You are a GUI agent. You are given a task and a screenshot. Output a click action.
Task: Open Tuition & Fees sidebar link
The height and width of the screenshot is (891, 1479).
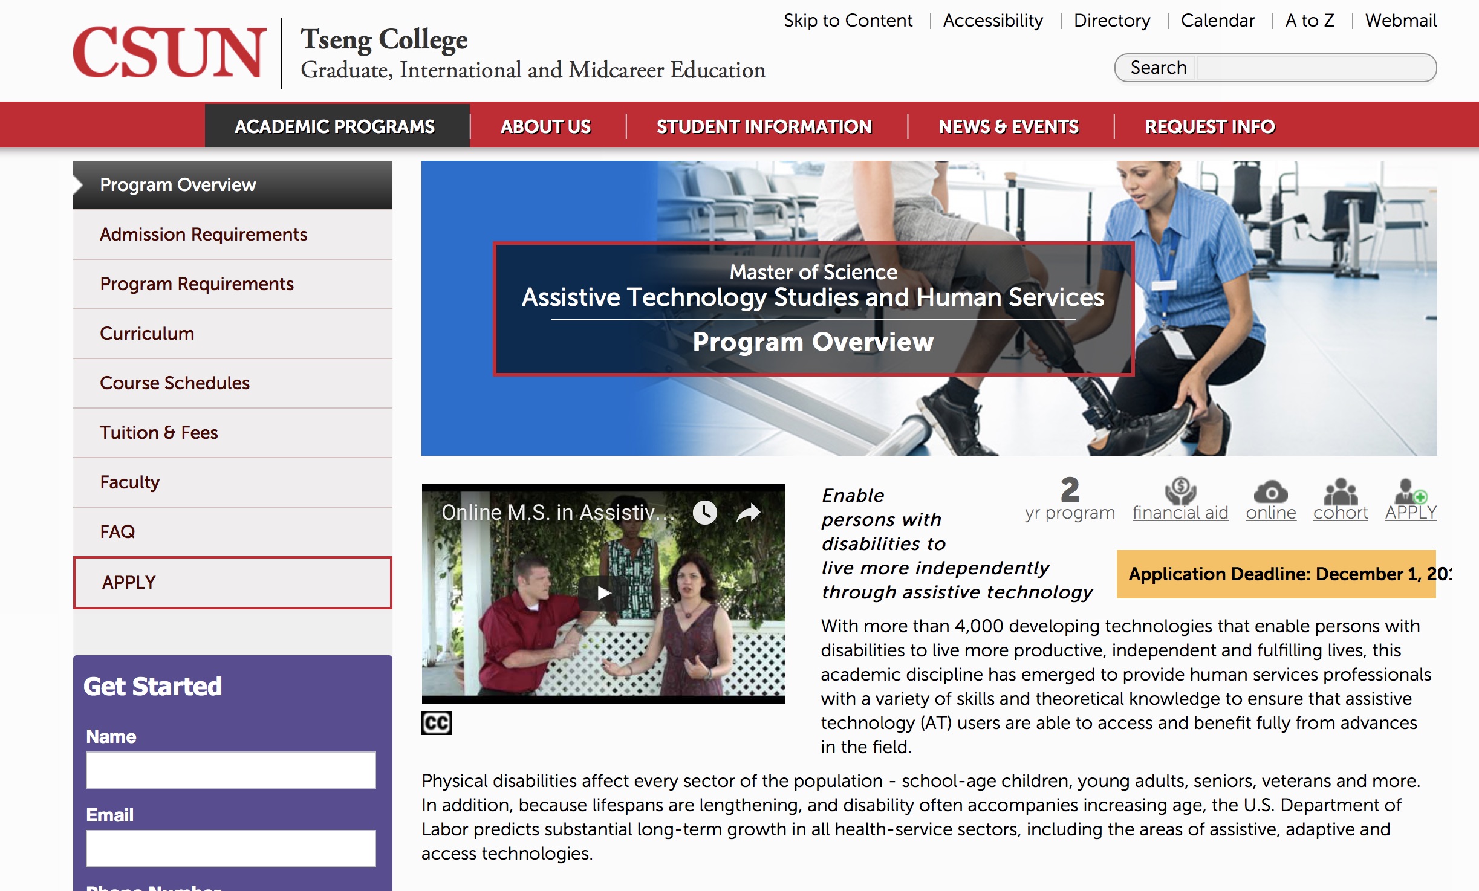pos(158,433)
